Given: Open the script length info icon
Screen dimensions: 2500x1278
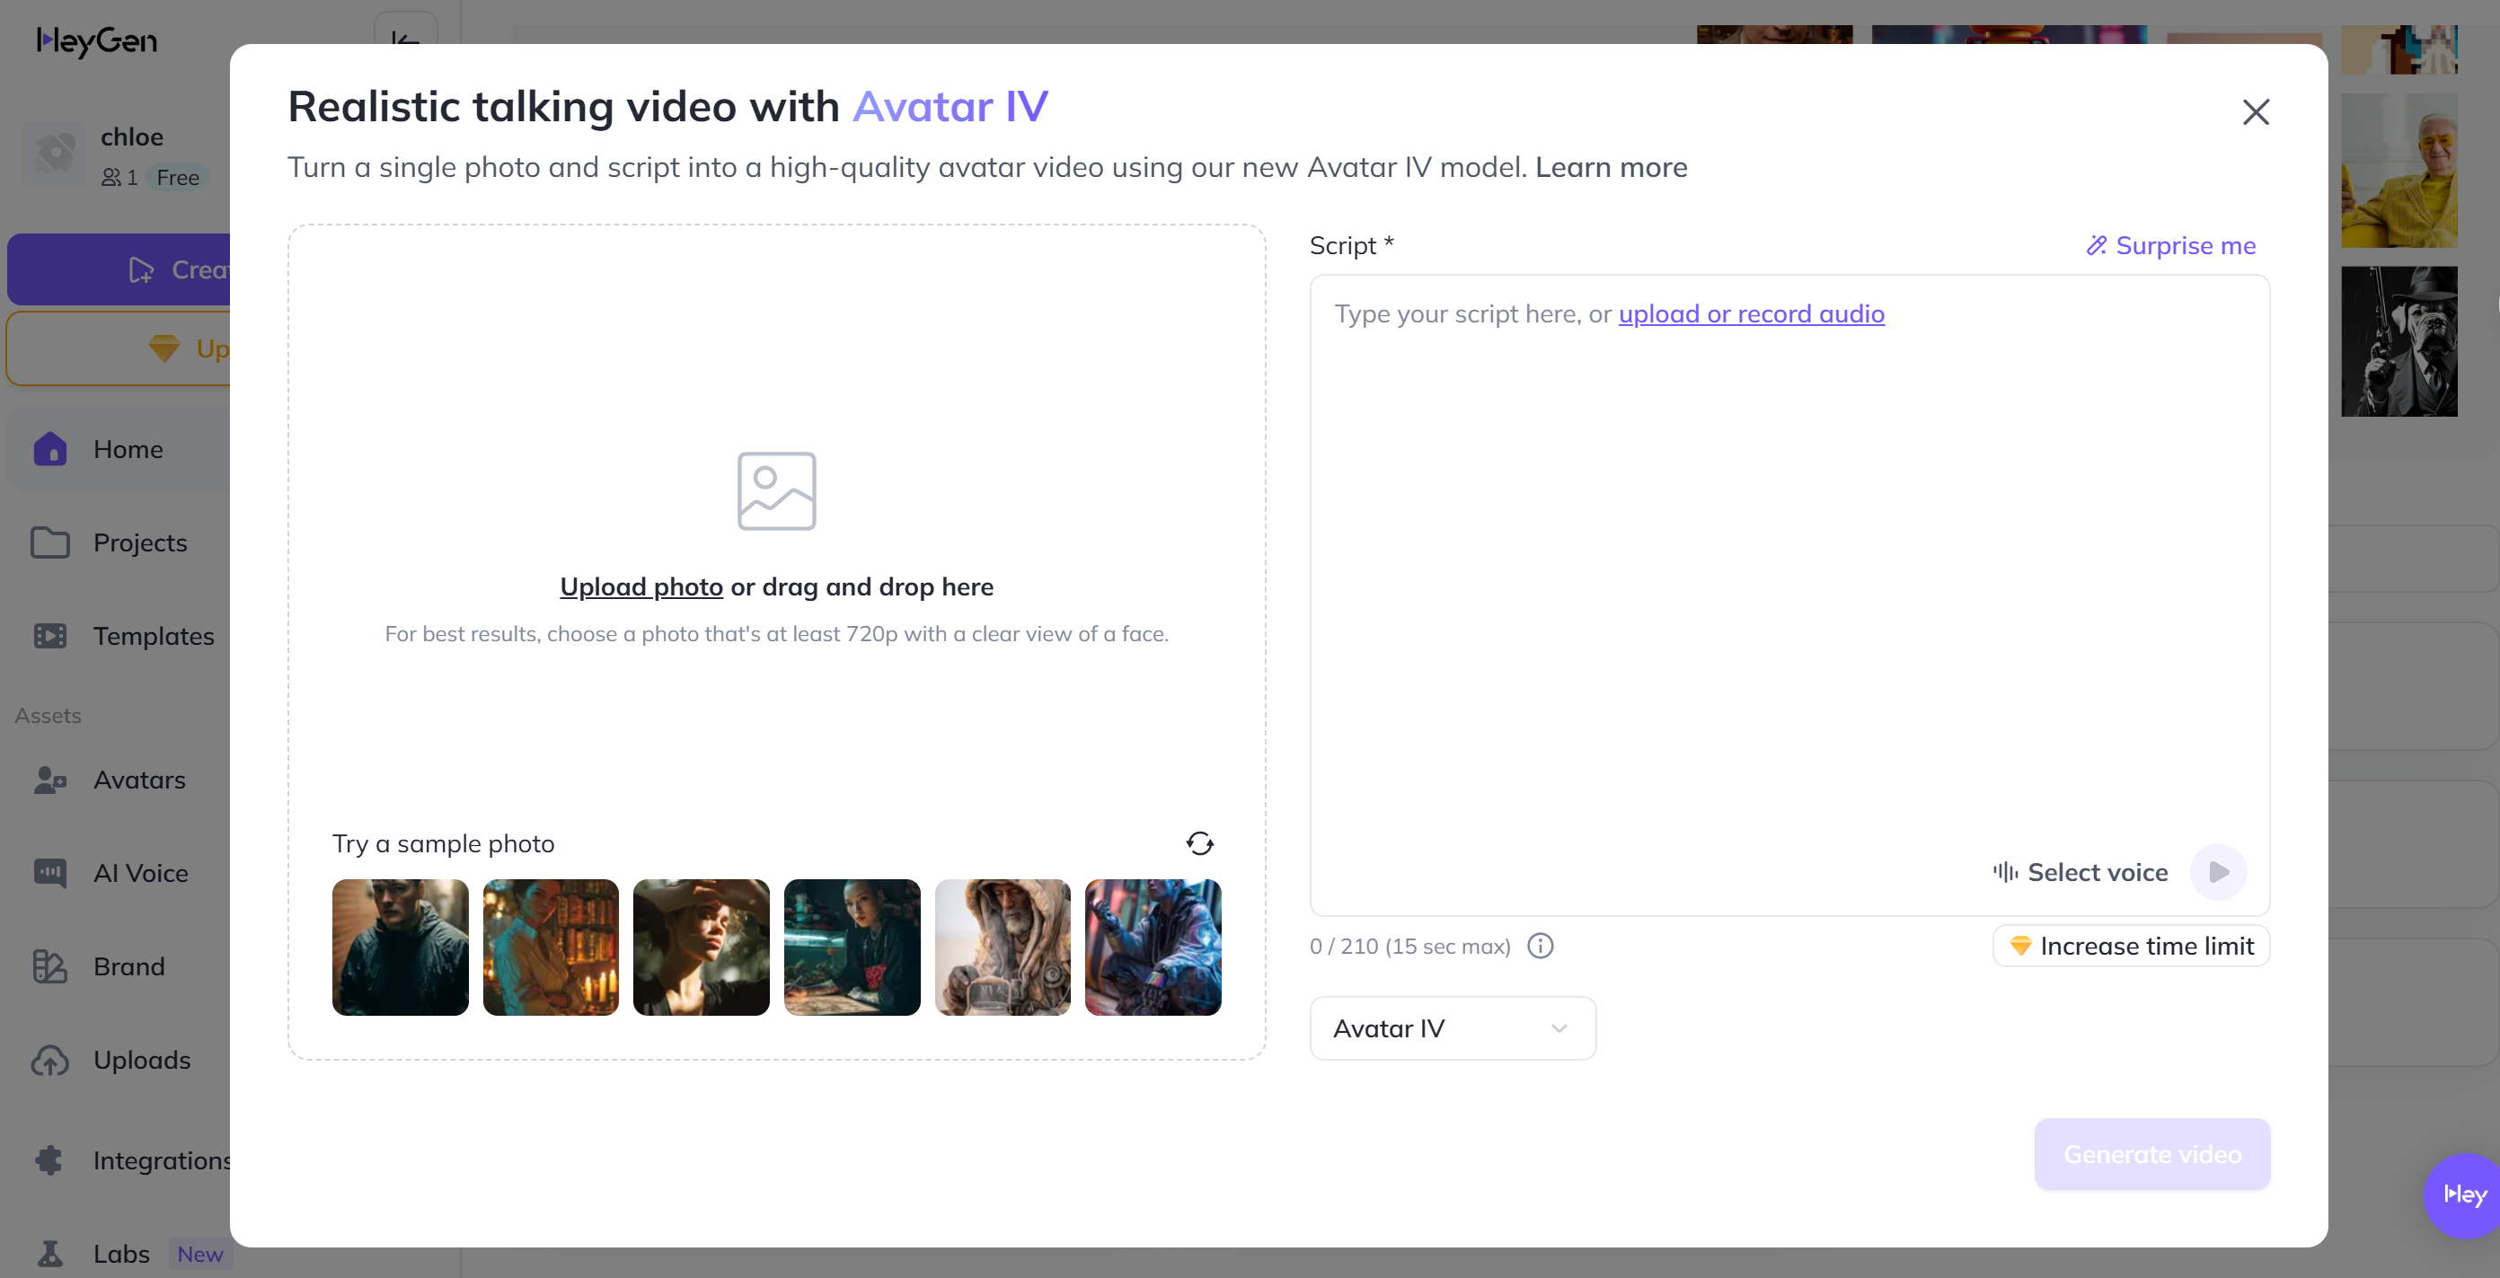Looking at the screenshot, I should pos(1541,945).
